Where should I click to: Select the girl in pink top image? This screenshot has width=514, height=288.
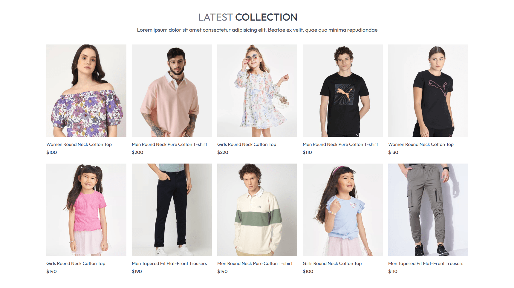click(86, 210)
